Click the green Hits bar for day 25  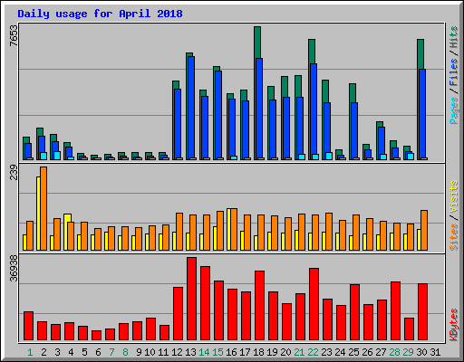[x=353, y=93]
